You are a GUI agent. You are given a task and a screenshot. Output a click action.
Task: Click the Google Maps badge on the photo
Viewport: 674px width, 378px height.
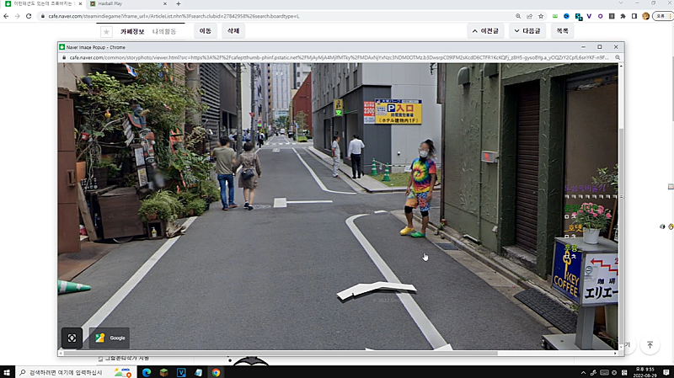pyautogui.click(x=110, y=338)
